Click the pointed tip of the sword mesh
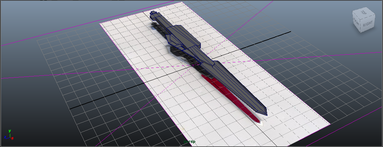 (x=266, y=114)
